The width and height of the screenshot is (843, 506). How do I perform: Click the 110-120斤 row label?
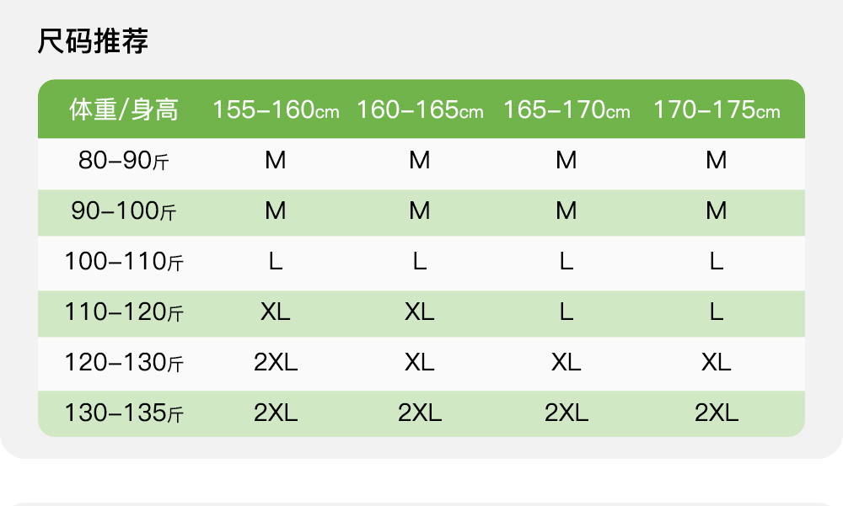click(x=124, y=312)
